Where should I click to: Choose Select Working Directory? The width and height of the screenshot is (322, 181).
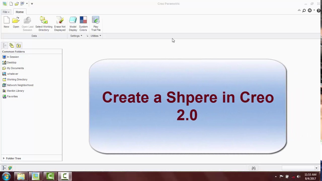[44, 24]
